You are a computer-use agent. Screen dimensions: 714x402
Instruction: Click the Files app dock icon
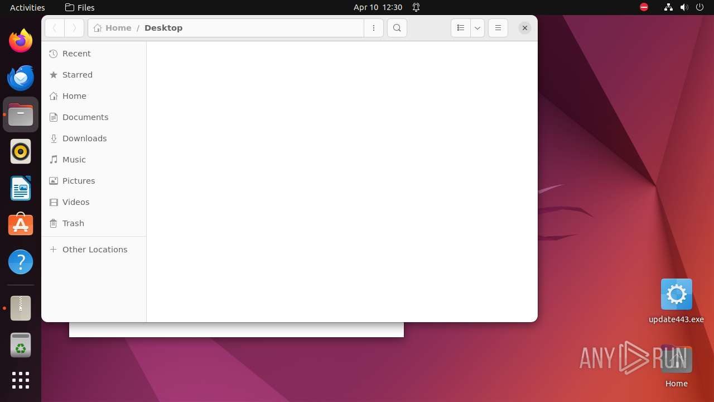tap(21, 114)
